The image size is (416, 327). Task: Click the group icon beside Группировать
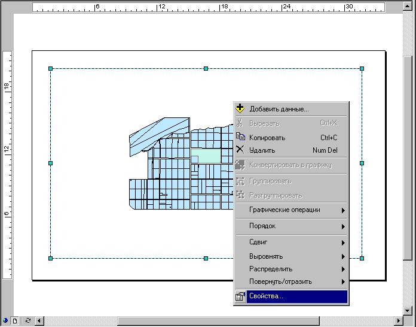coord(240,181)
